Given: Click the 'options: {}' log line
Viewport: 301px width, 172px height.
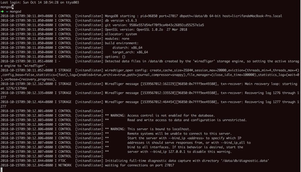Looking at the screenshot, I should pos(115,57).
